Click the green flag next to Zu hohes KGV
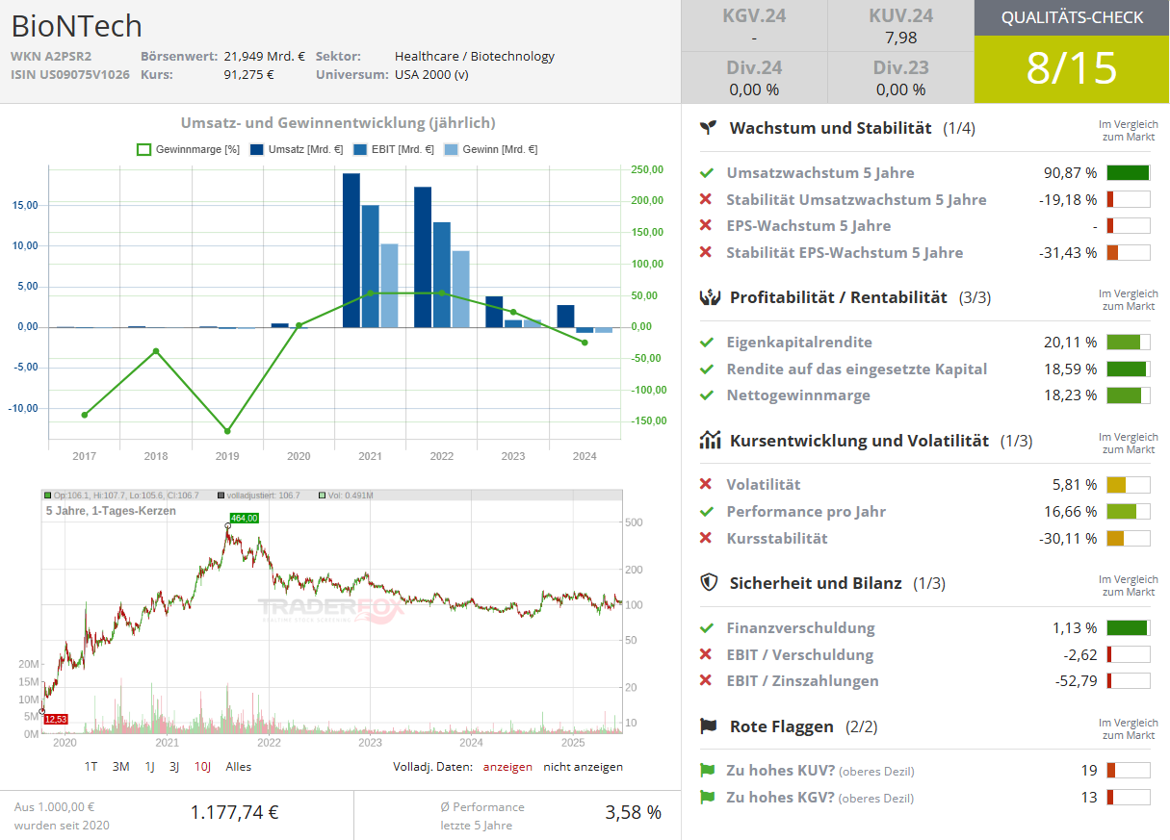1170x840 pixels. point(708,797)
